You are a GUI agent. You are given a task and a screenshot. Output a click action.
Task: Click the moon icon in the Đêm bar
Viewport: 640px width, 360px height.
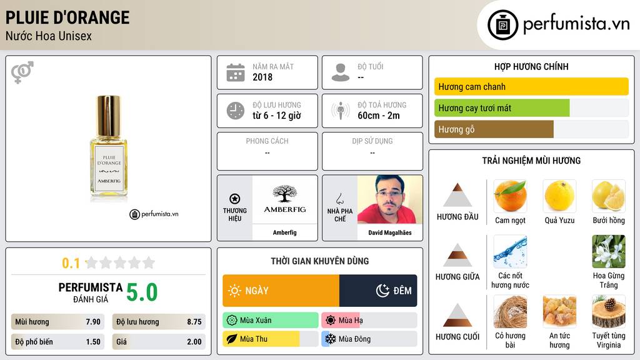(x=382, y=291)
